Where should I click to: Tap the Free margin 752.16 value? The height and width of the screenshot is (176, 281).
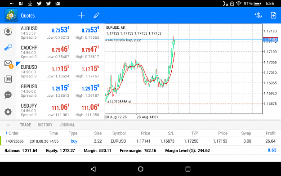138,150
